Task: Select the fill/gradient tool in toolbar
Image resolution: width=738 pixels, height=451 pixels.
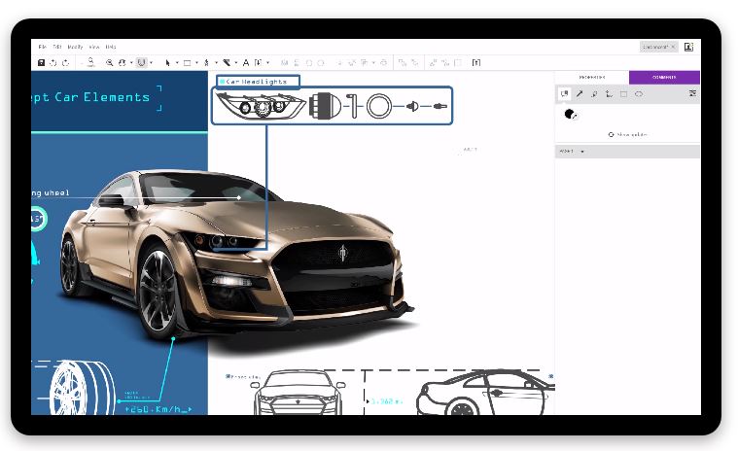Action: coord(227,62)
